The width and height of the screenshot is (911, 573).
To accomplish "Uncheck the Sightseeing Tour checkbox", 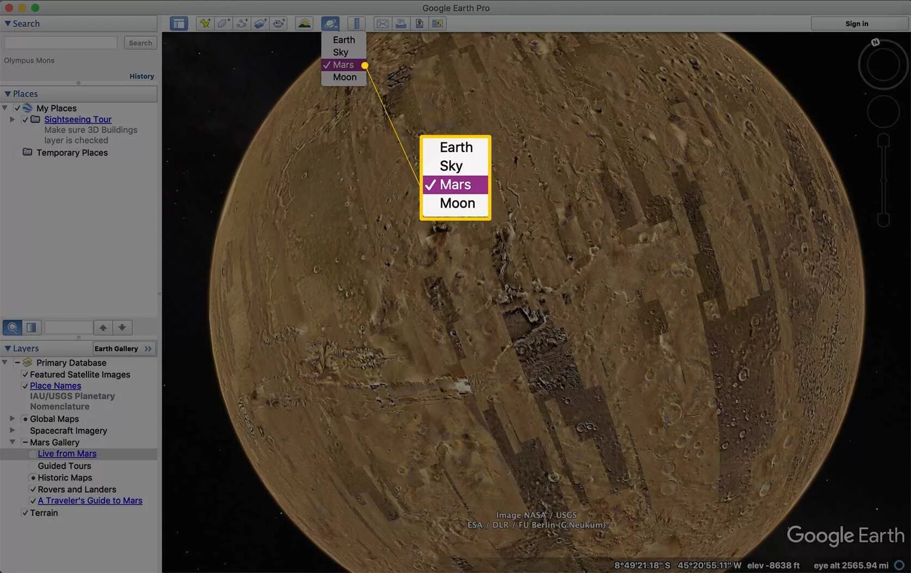I will [25, 120].
